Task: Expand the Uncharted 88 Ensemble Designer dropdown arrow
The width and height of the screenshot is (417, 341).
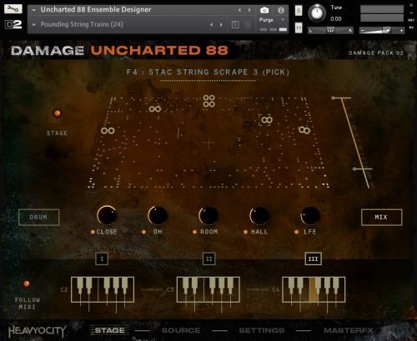Action: pyautogui.click(x=34, y=10)
